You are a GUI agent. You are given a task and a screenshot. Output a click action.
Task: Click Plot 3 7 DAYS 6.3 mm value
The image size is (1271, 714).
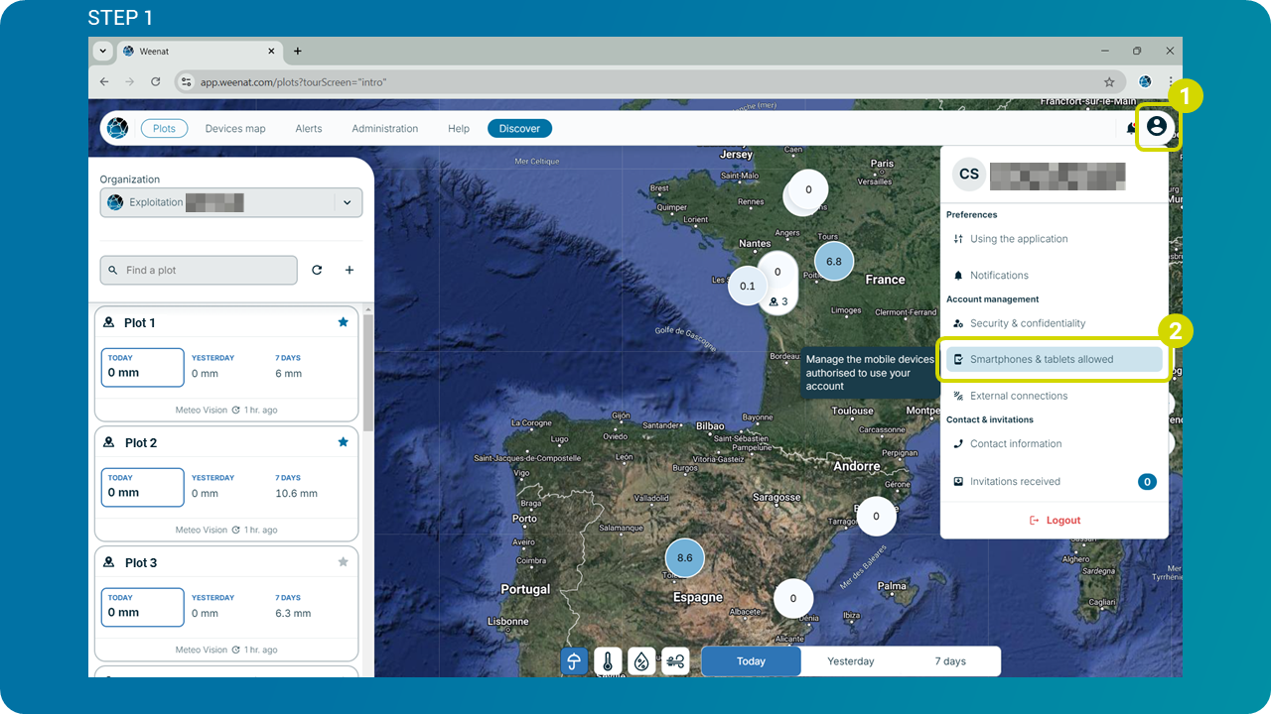(293, 614)
